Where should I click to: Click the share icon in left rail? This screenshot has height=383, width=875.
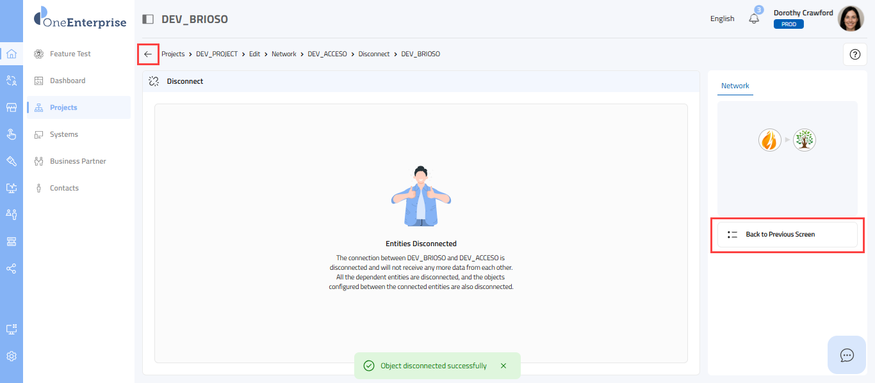11,269
